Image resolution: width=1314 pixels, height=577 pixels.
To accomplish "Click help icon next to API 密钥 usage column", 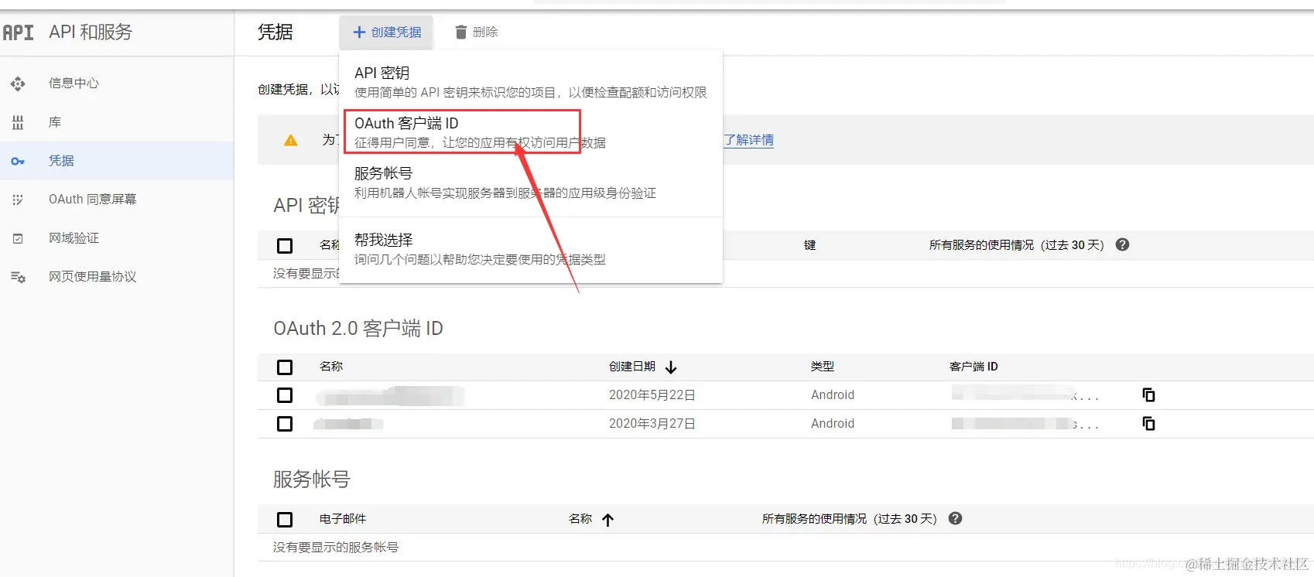I will 1122,244.
